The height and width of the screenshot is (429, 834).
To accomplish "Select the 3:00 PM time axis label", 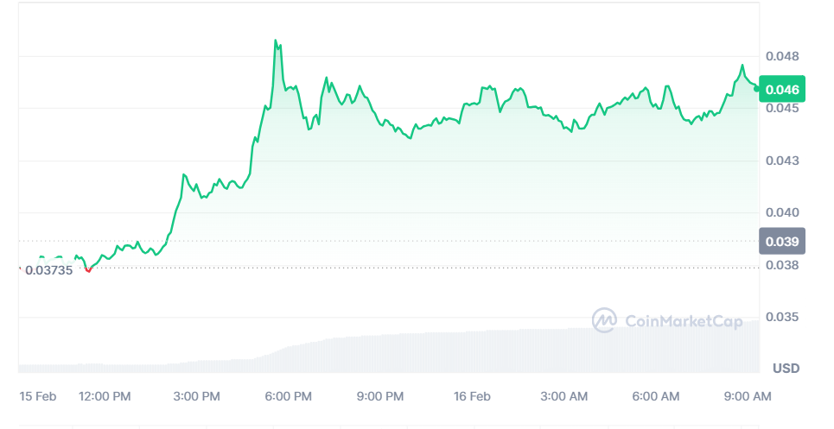I will point(196,396).
